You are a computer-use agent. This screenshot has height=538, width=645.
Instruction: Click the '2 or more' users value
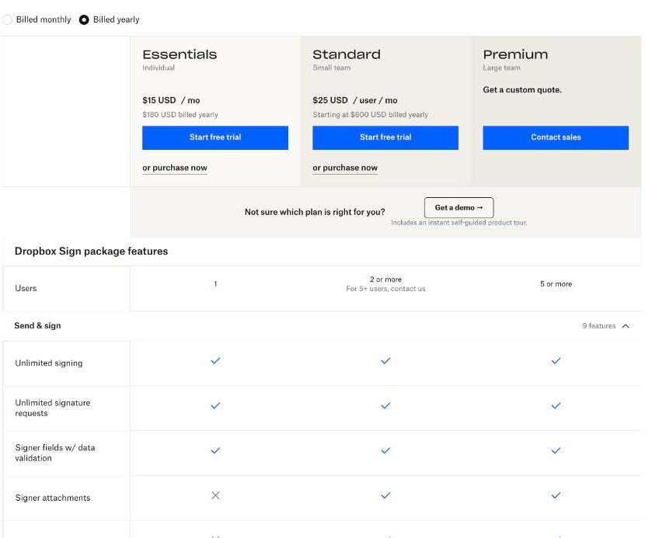tap(386, 279)
